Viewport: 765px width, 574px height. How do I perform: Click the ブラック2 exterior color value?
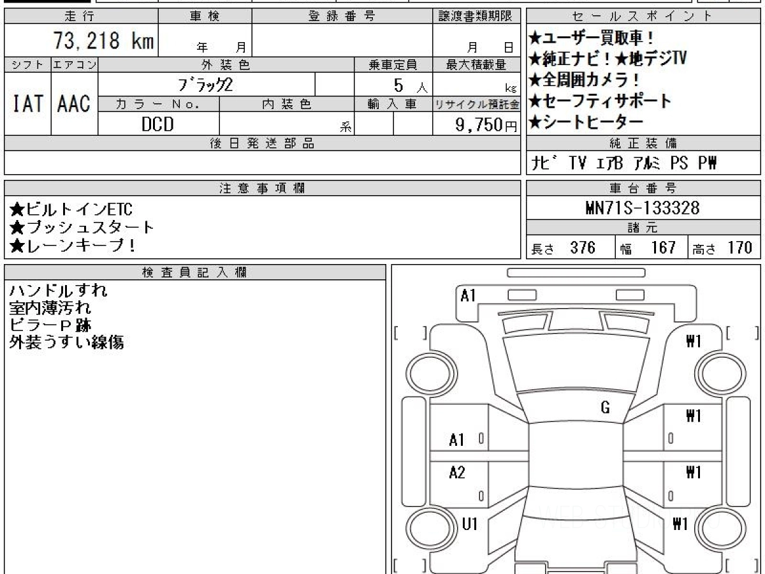207,84
